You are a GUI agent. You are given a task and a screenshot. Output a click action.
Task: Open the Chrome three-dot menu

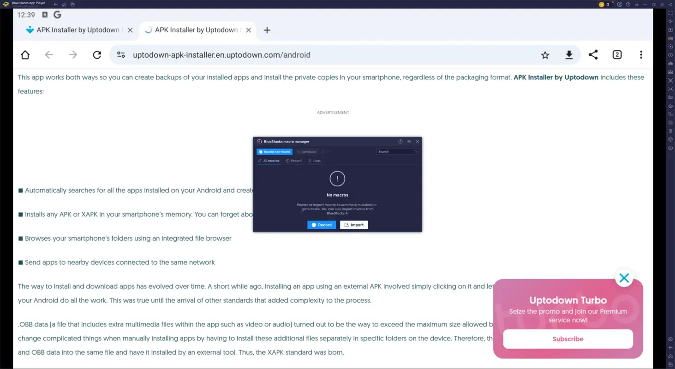point(641,54)
